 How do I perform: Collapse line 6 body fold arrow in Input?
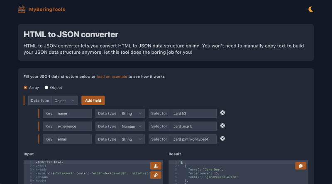[34, 181]
